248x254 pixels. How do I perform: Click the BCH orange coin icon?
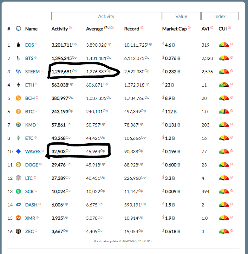coord(18,98)
